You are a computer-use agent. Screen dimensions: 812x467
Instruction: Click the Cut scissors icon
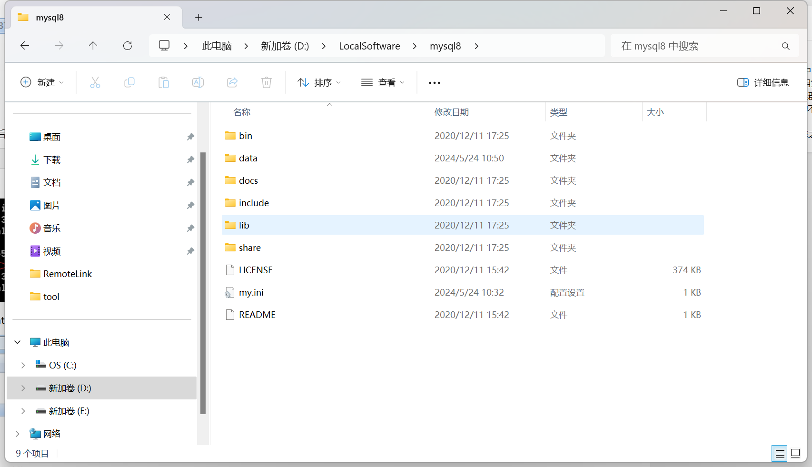95,82
